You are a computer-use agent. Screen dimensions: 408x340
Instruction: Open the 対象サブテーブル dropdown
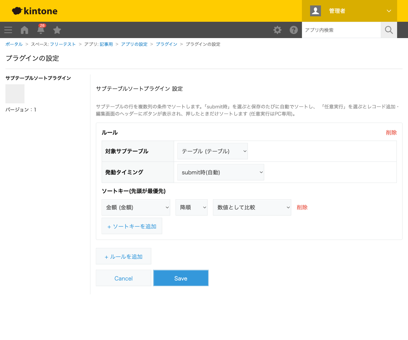pos(213,151)
